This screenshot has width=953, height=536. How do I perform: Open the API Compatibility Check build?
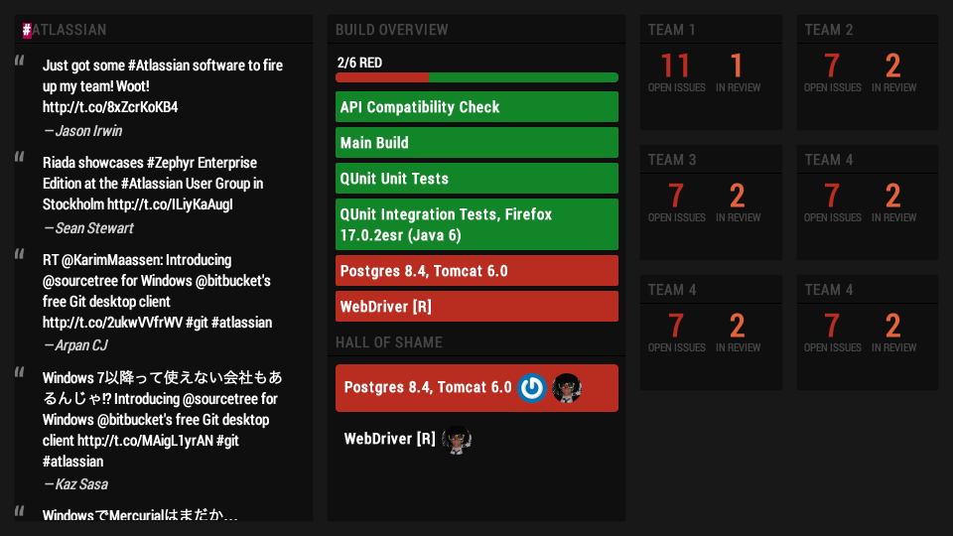(476, 107)
